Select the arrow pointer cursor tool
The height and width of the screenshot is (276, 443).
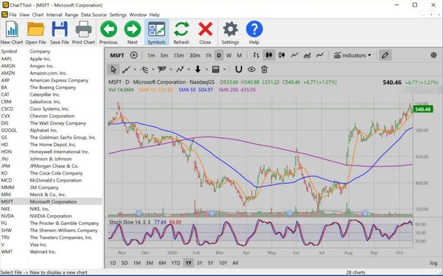[114, 69]
